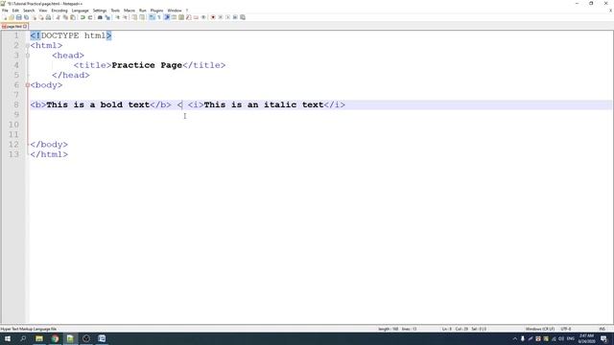Toggle synchronize vertical scrolling icon
The height and width of the screenshot is (345, 614).
[134, 17]
